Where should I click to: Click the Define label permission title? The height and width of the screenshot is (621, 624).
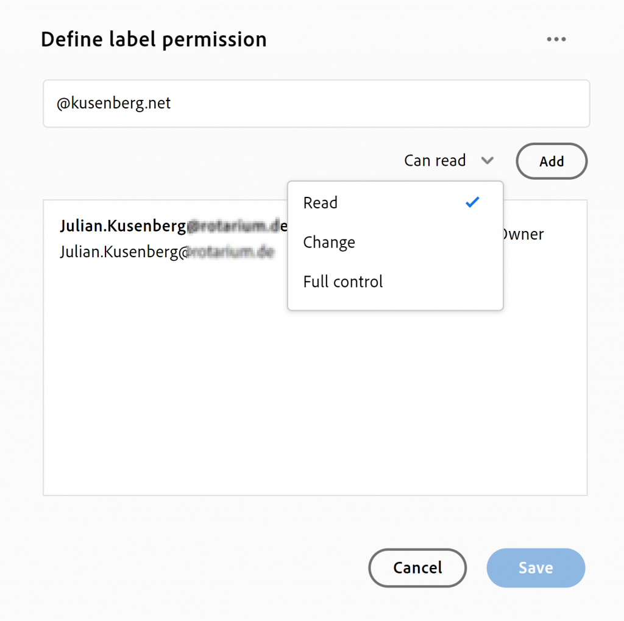point(154,40)
